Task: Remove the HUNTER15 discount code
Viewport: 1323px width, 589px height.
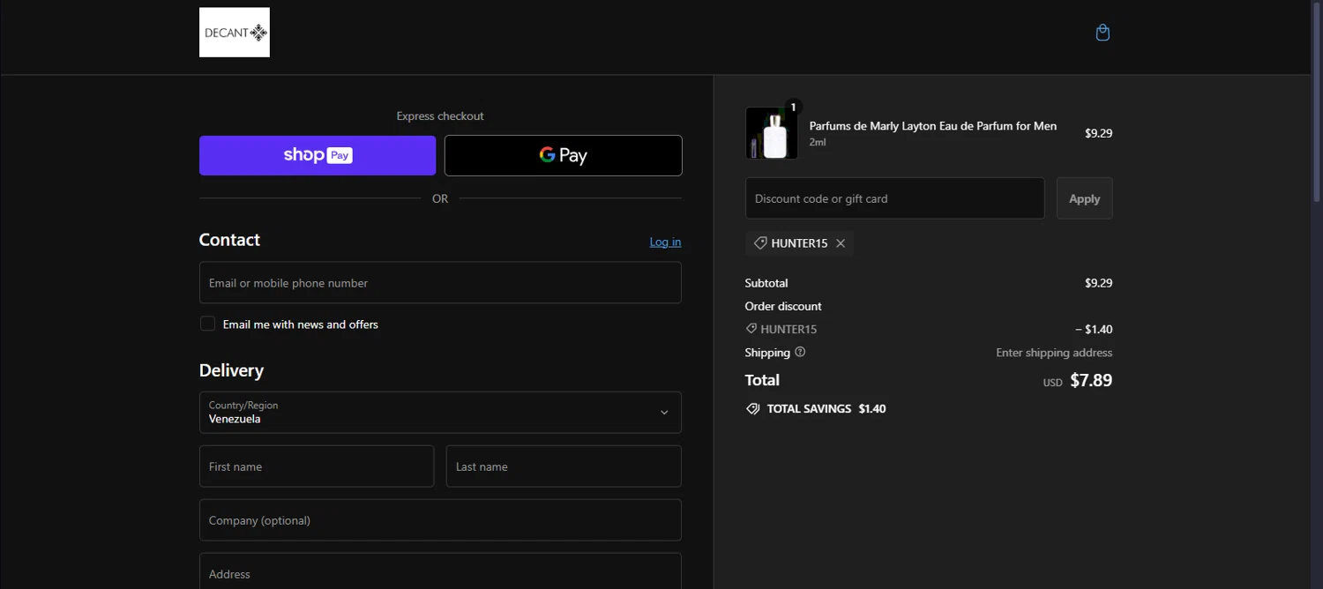Action: point(841,243)
